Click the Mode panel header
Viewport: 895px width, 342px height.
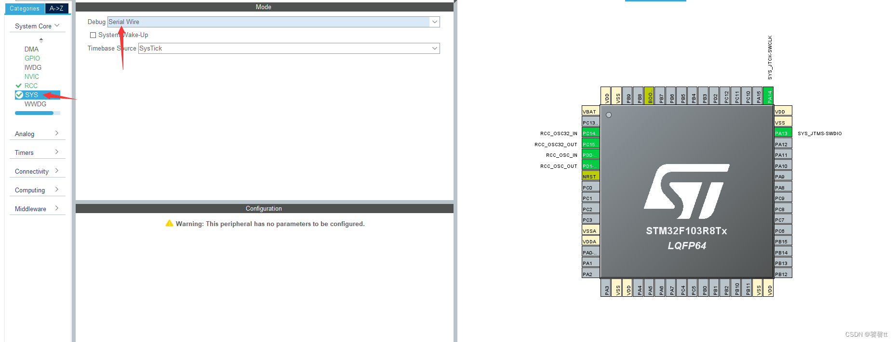[264, 7]
